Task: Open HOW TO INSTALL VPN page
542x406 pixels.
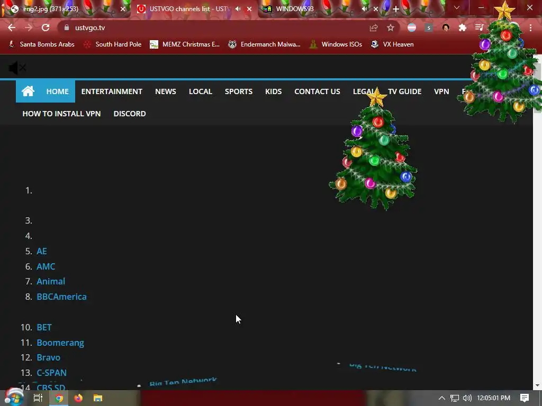Action: [61, 114]
